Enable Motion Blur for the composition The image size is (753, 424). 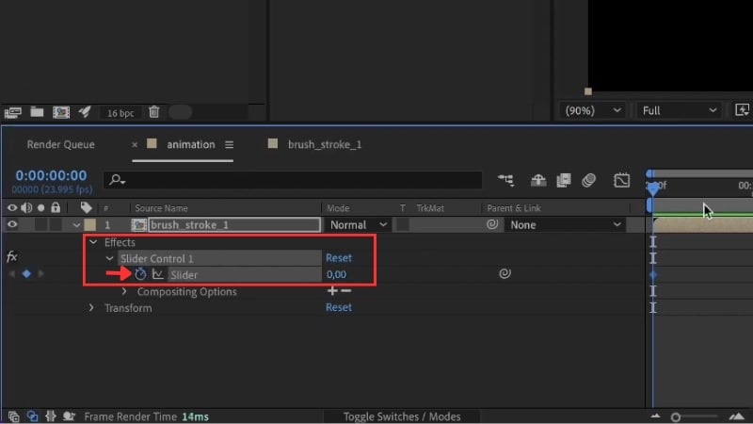589,180
